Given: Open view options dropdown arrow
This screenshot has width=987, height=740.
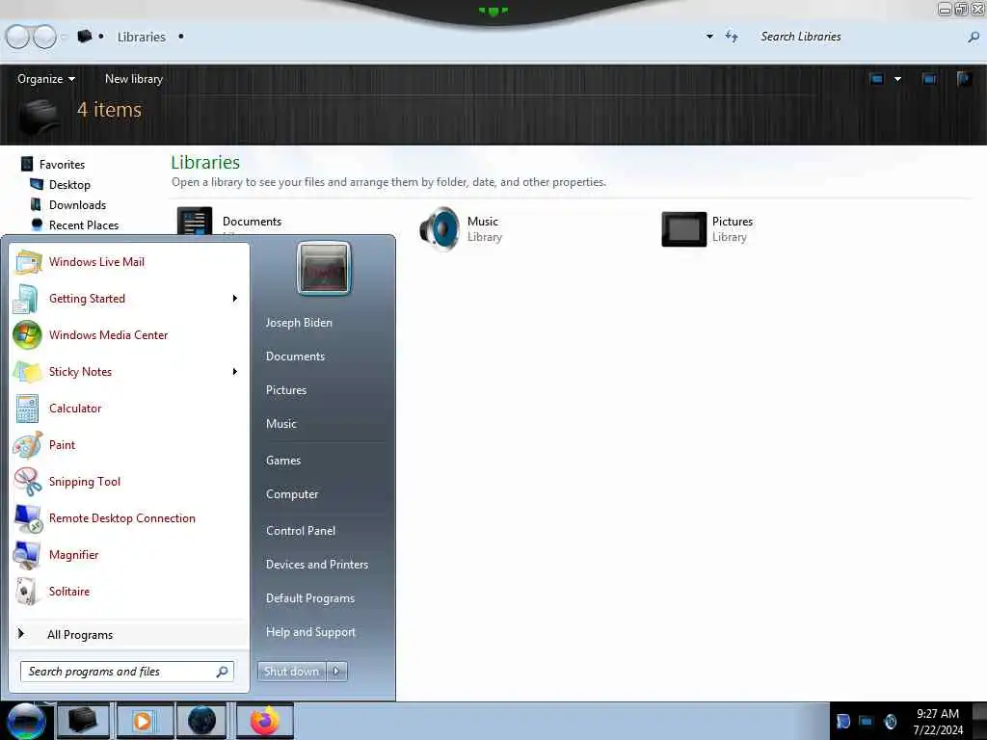Looking at the screenshot, I should [x=897, y=79].
